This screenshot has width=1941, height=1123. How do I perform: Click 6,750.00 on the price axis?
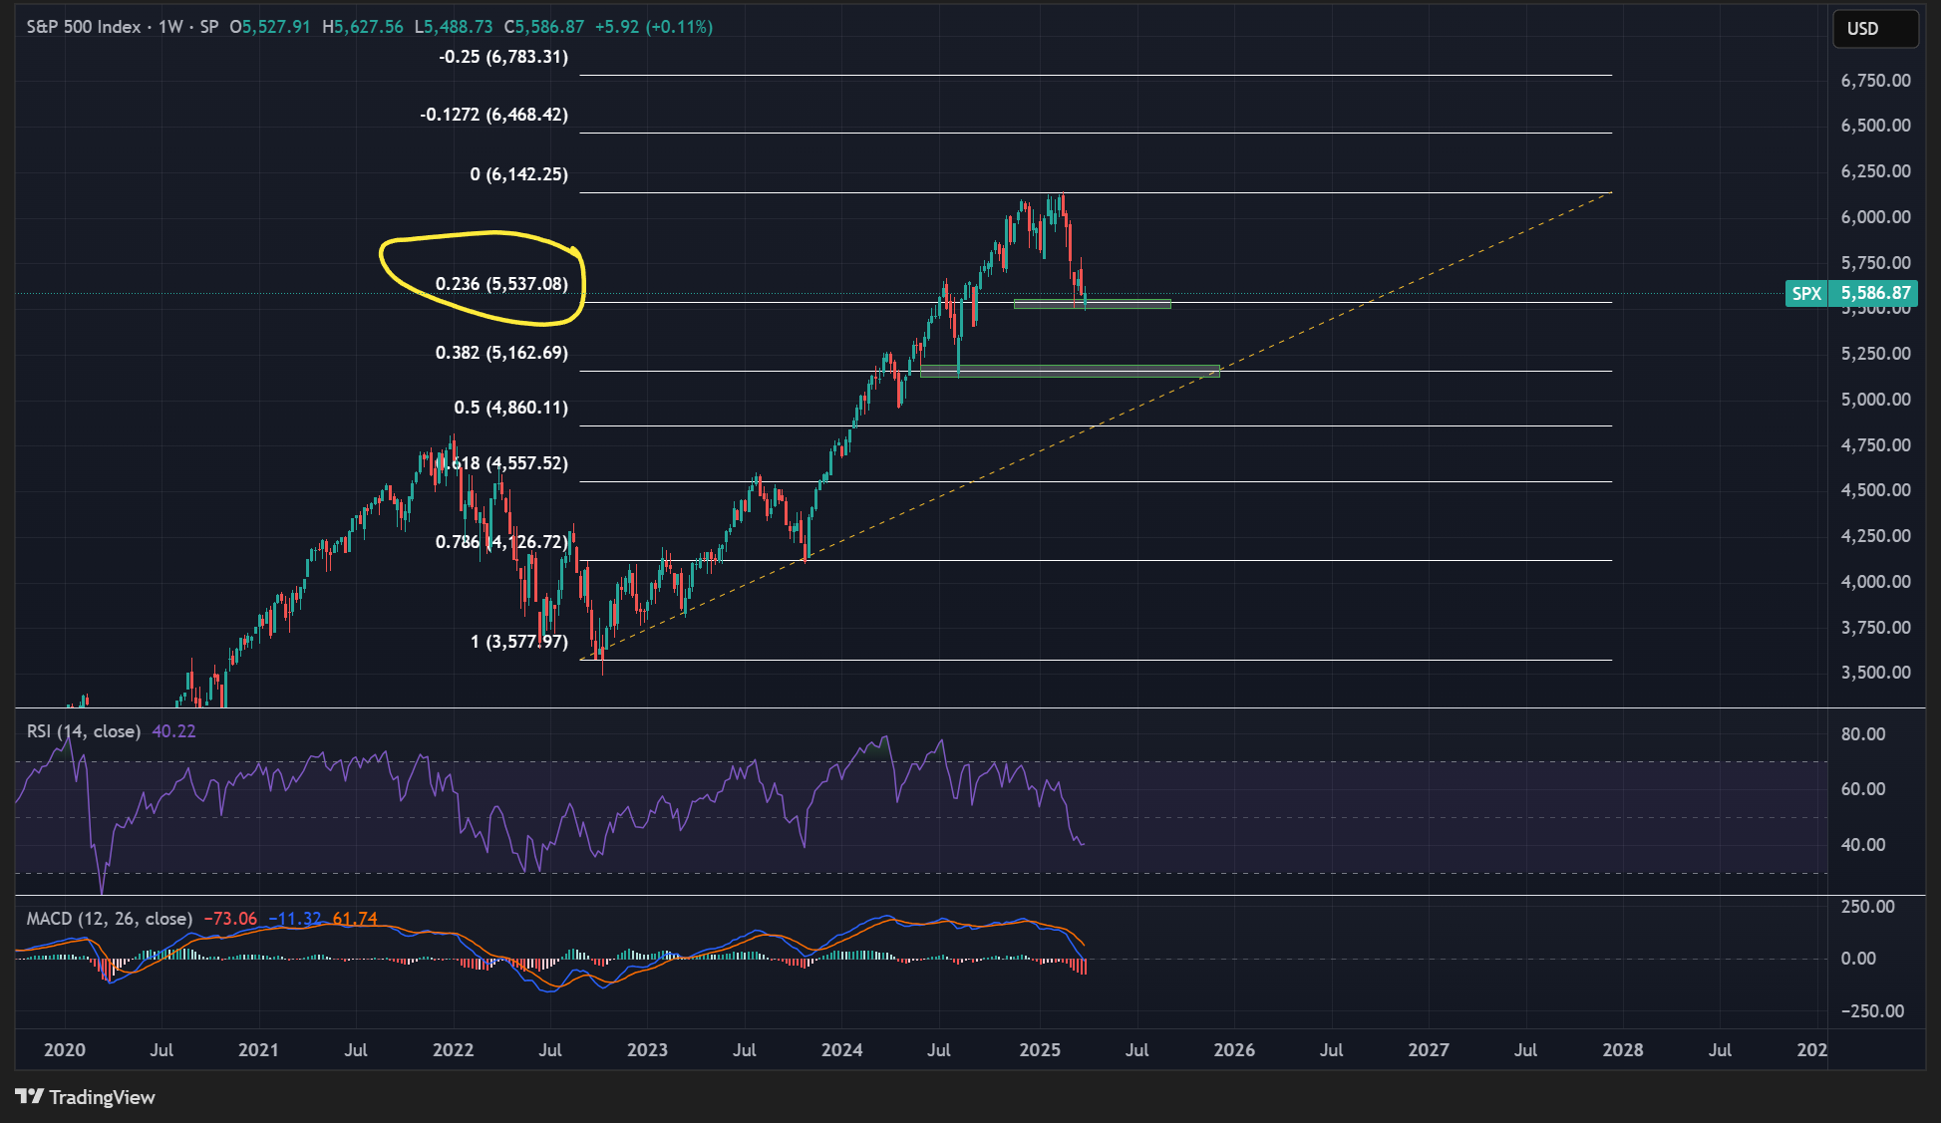click(x=1875, y=81)
